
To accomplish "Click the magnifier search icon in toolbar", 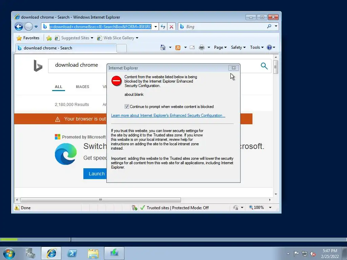I will point(269,26).
